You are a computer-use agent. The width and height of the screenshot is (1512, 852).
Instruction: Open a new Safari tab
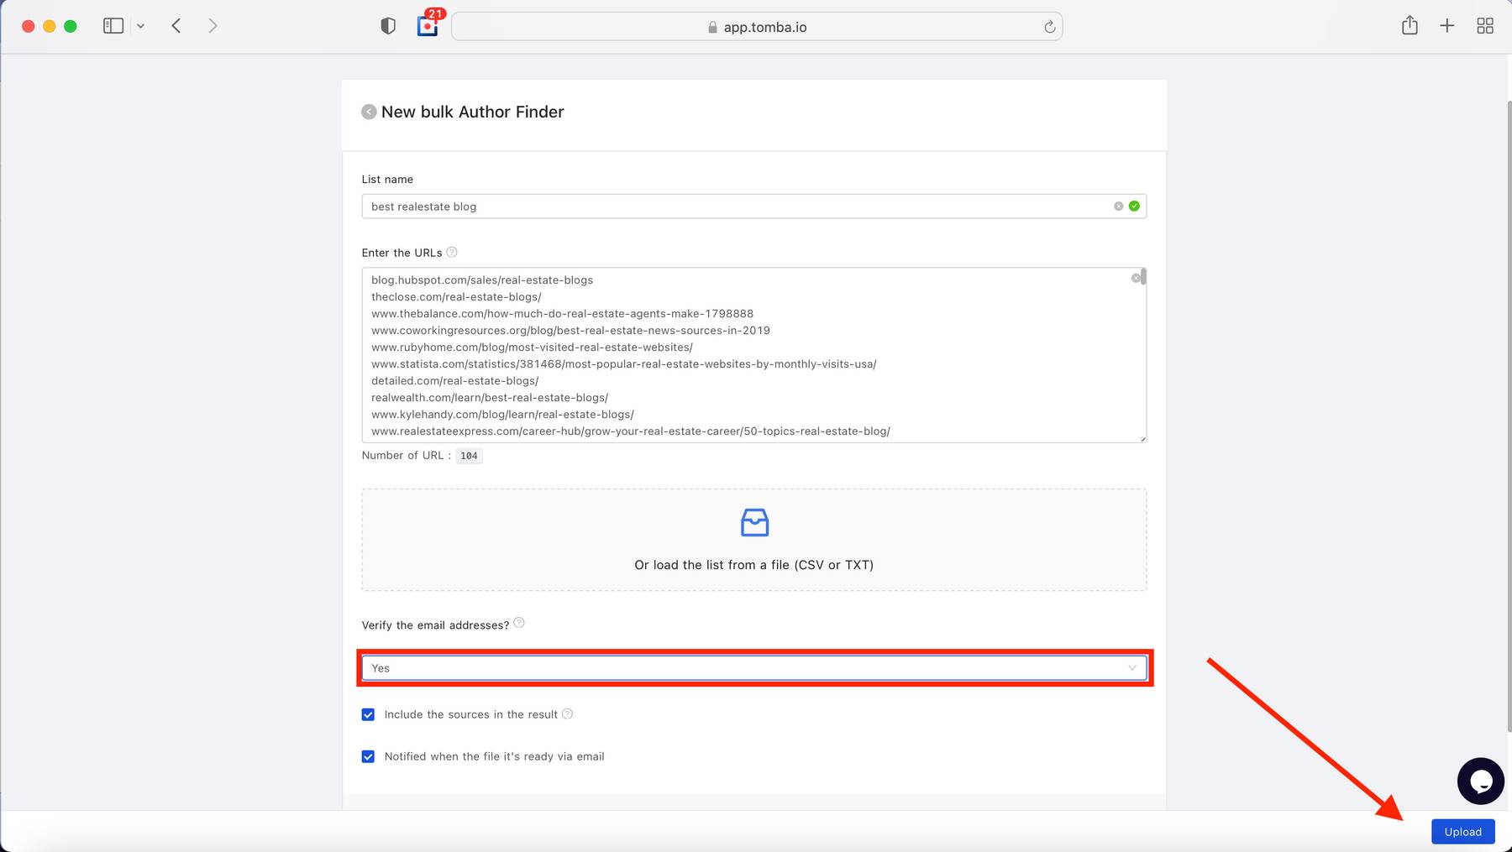coord(1446,26)
